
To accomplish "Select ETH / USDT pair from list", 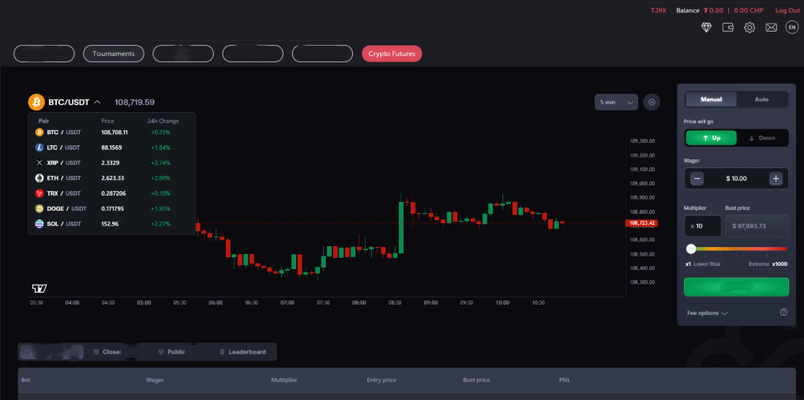I will coord(63,178).
